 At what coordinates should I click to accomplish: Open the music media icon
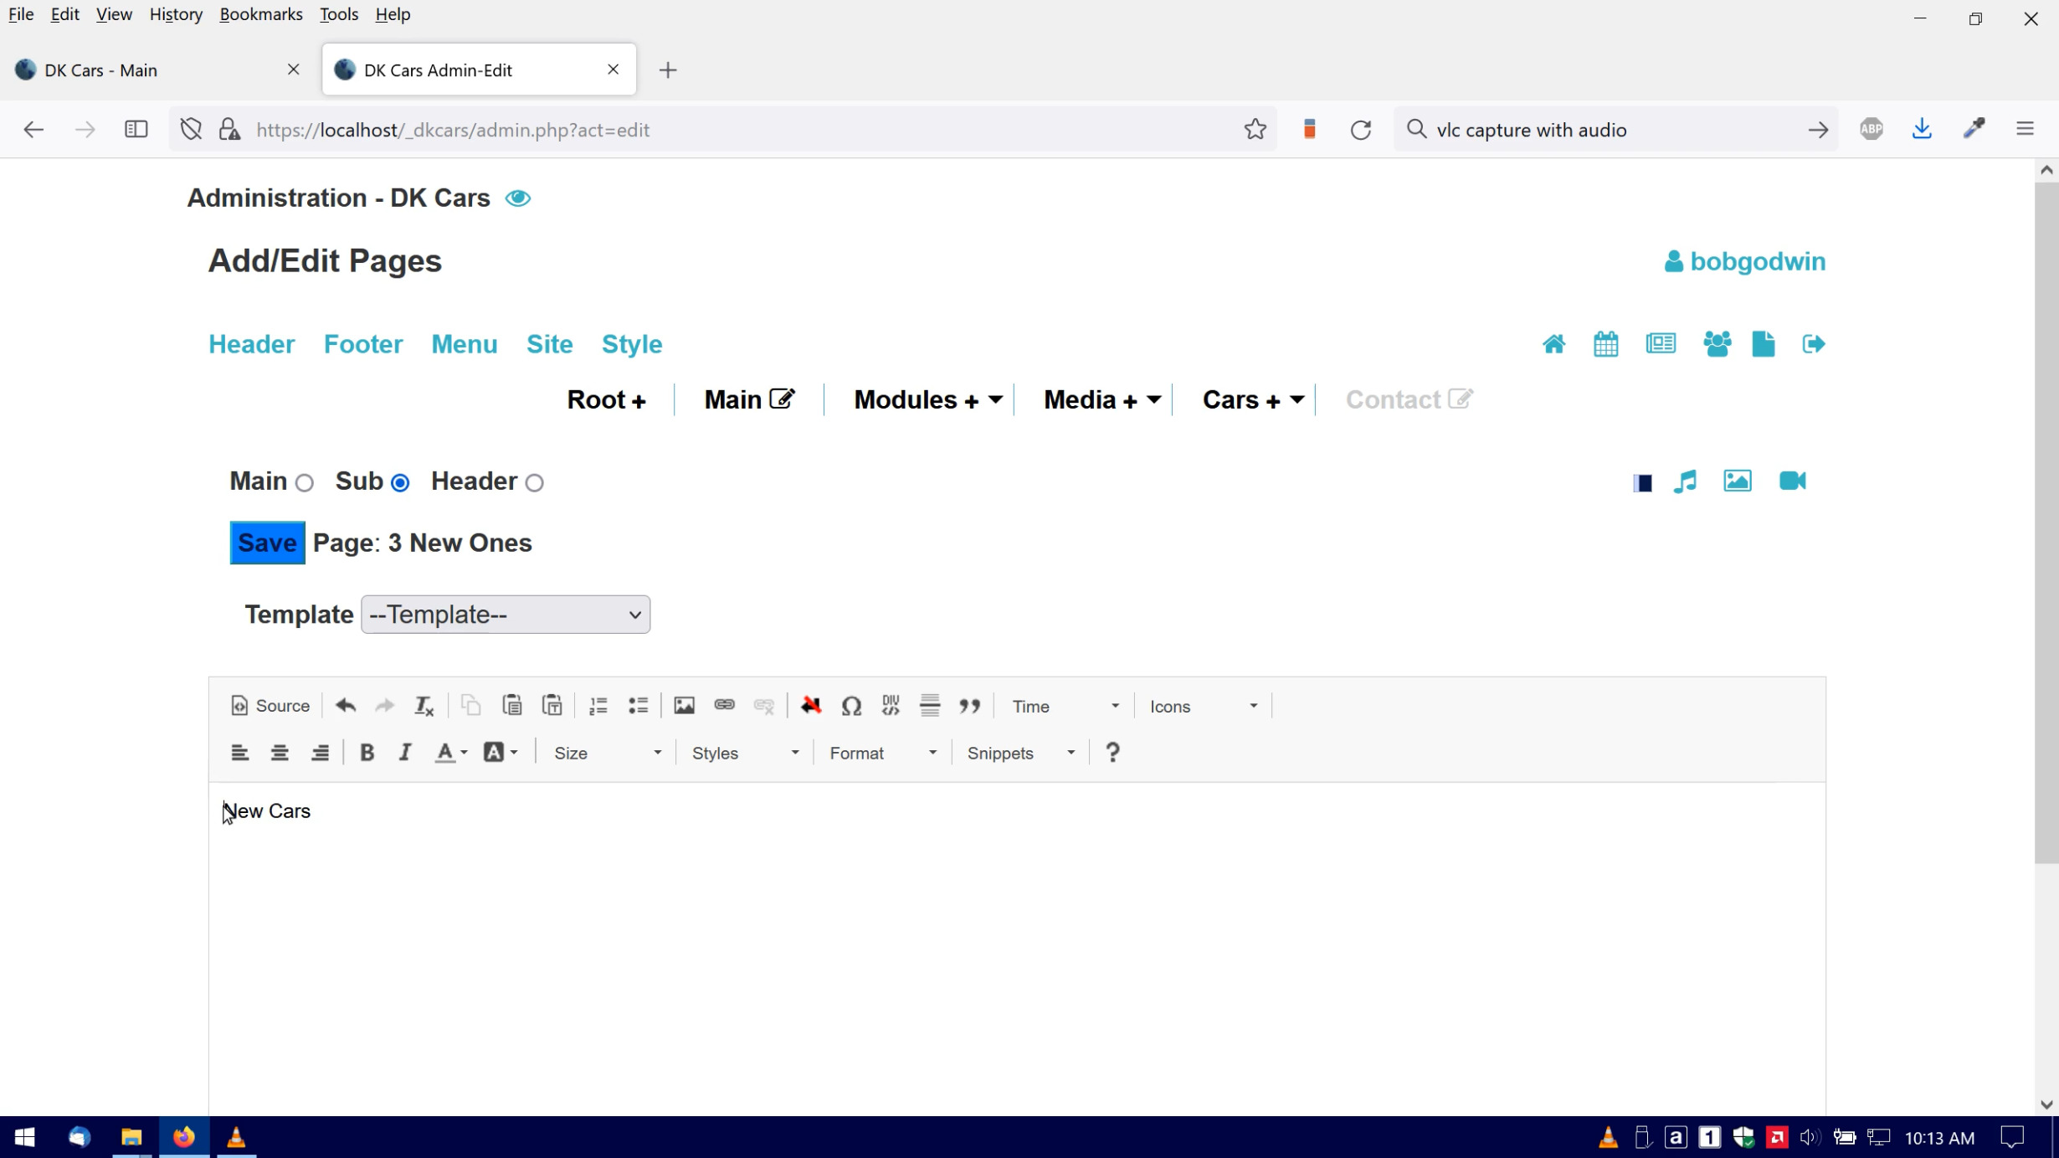point(1685,481)
